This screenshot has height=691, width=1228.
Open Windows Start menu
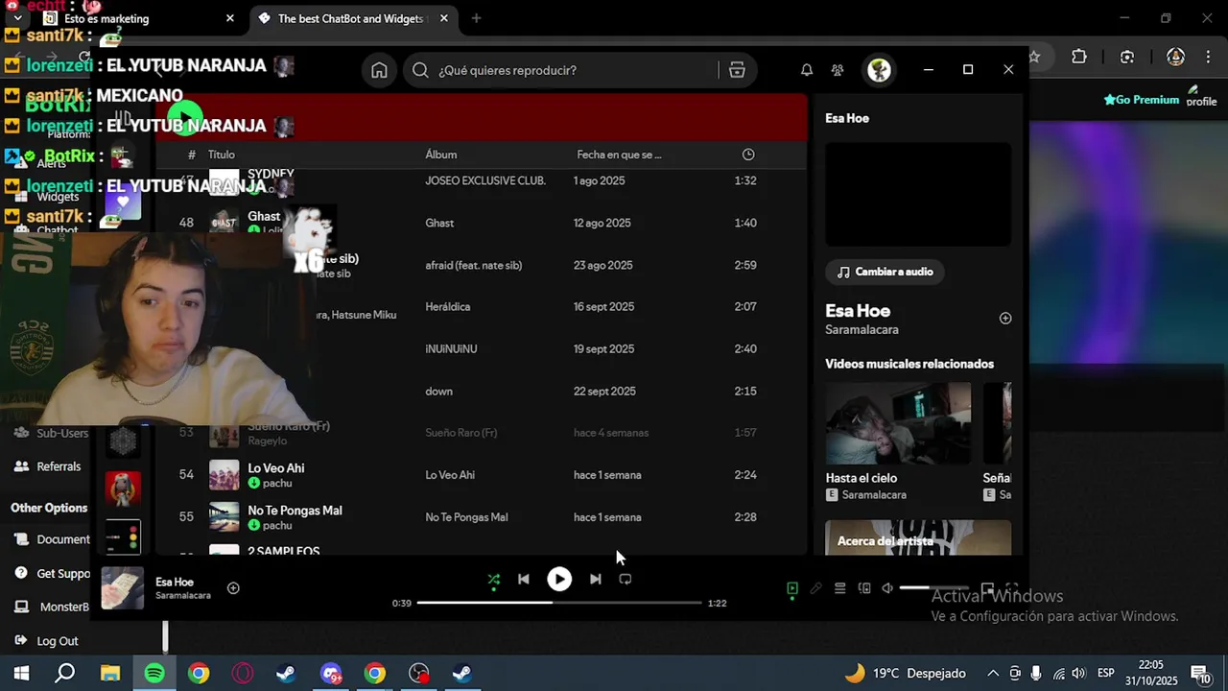click(x=21, y=674)
